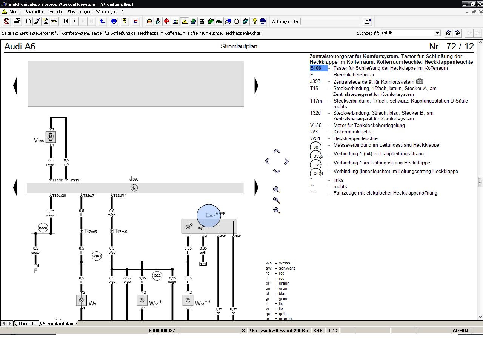Open the Einstellungen menu

[80, 12]
